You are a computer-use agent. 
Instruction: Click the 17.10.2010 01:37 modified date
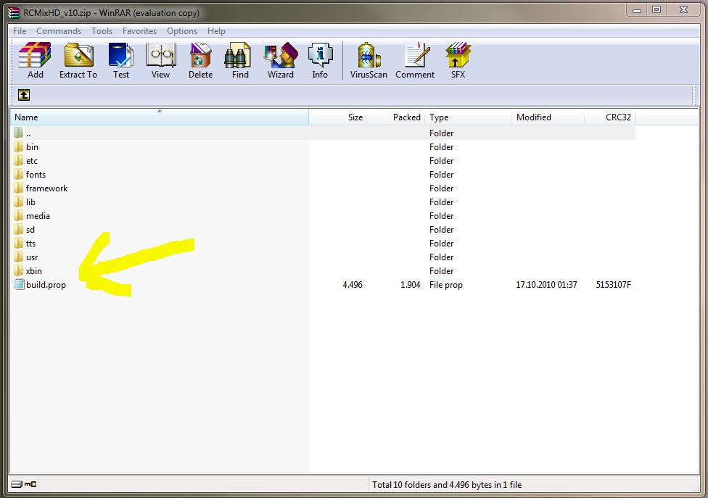(x=546, y=285)
